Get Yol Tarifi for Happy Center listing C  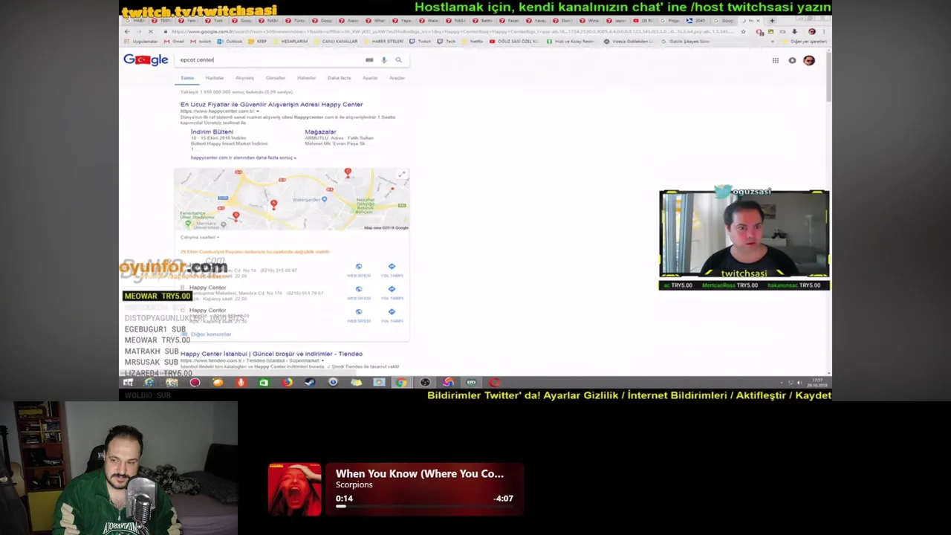392,315
